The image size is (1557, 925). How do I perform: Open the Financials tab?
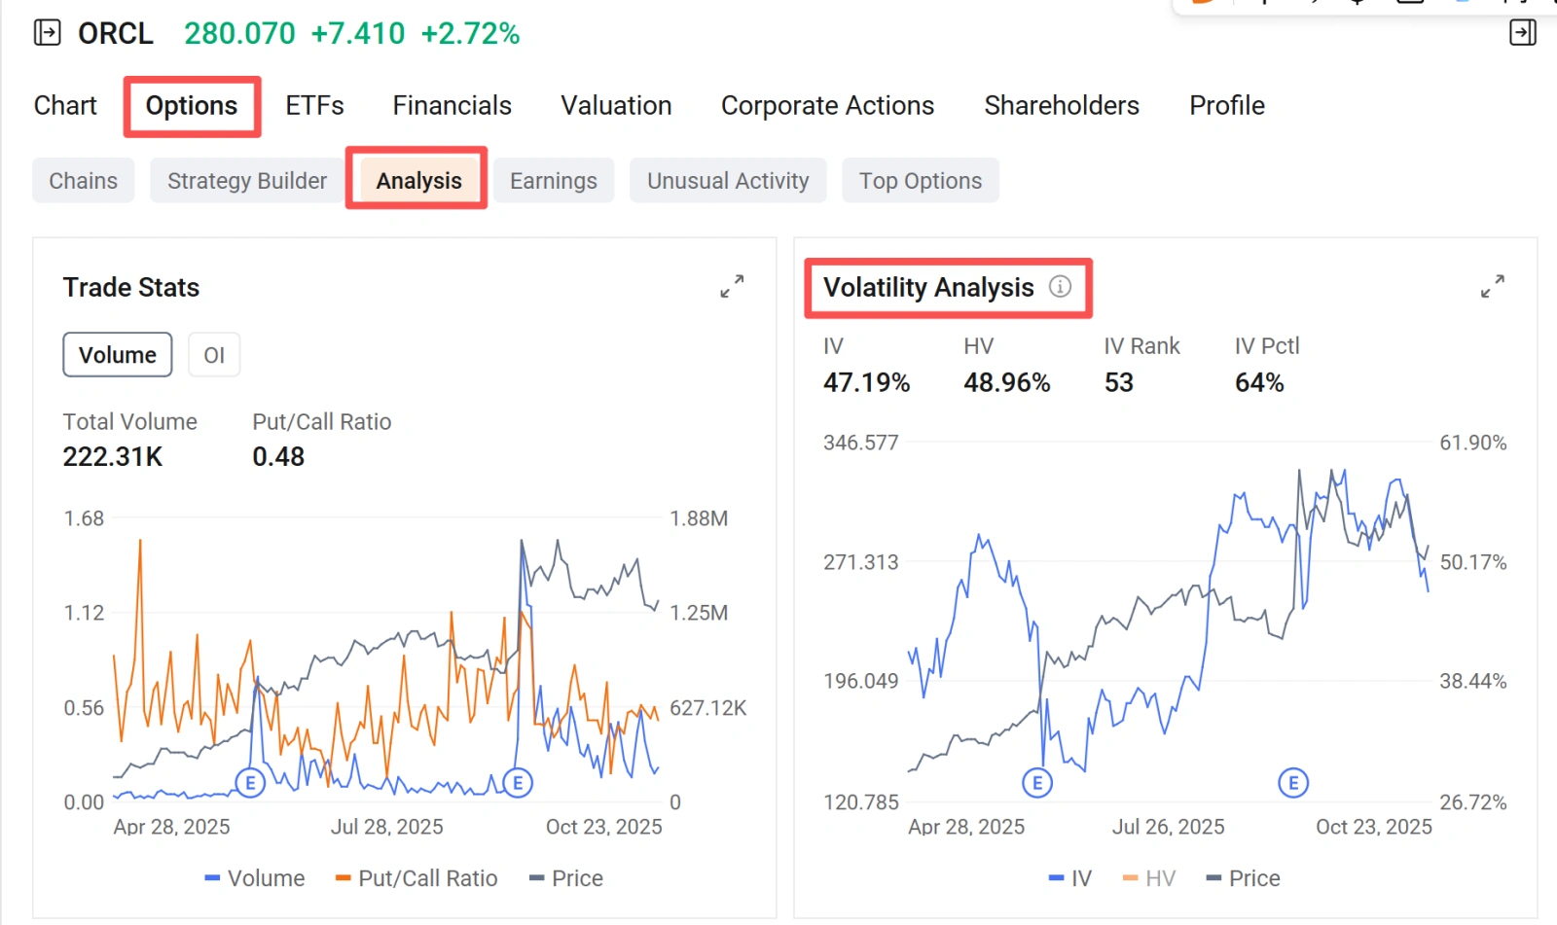pyautogui.click(x=452, y=105)
